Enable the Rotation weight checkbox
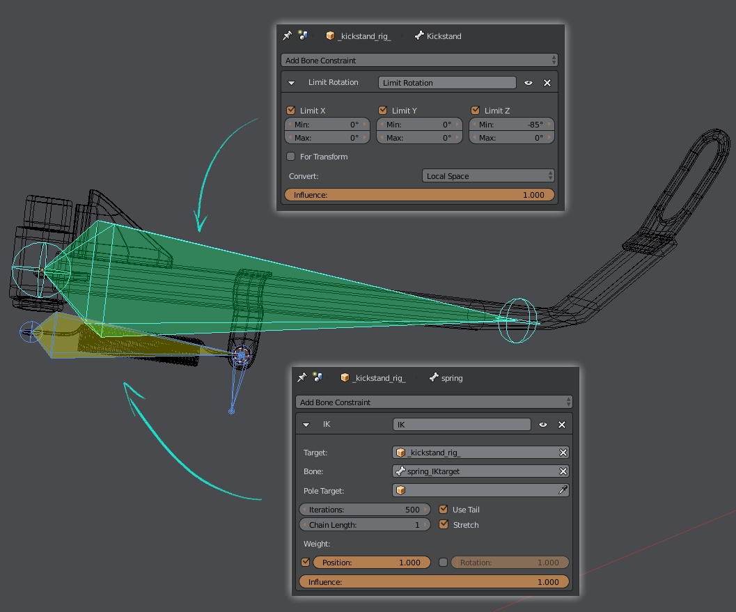Image resolution: width=736 pixels, height=612 pixels. click(x=443, y=563)
